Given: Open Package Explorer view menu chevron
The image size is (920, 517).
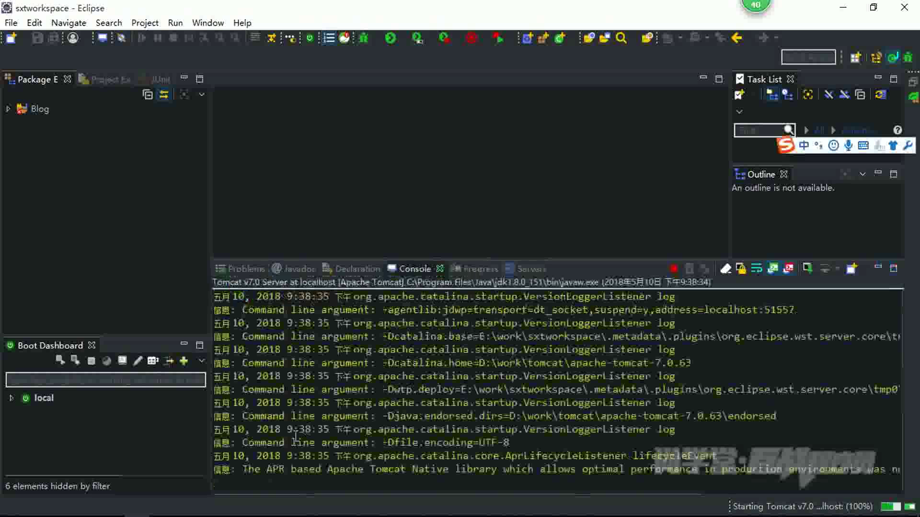Looking at the screenshot, I should (202, 94).
